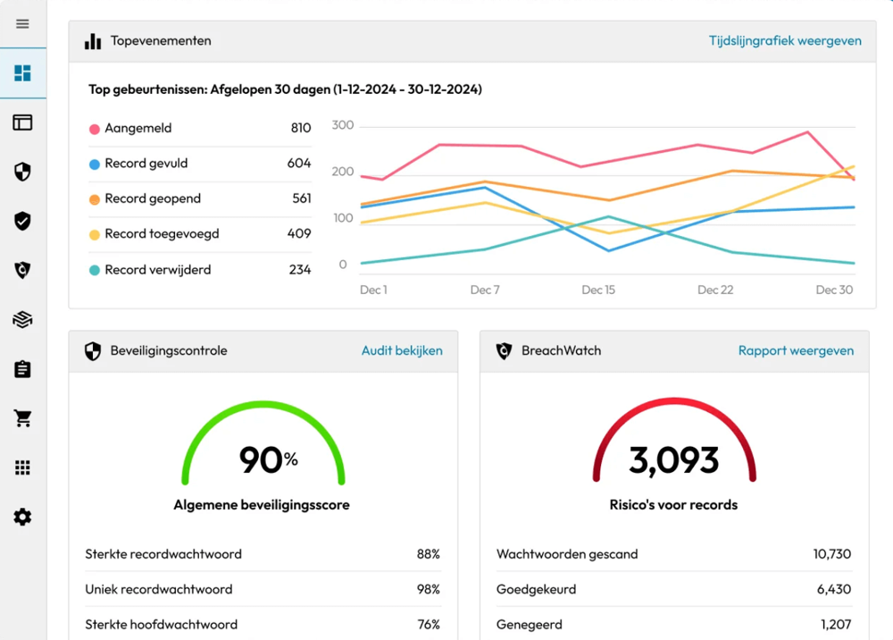The height and width of the screenshot is (640, 893).
Task: Click the BreachWatch shield icon in card header
Action: [504, 351]
